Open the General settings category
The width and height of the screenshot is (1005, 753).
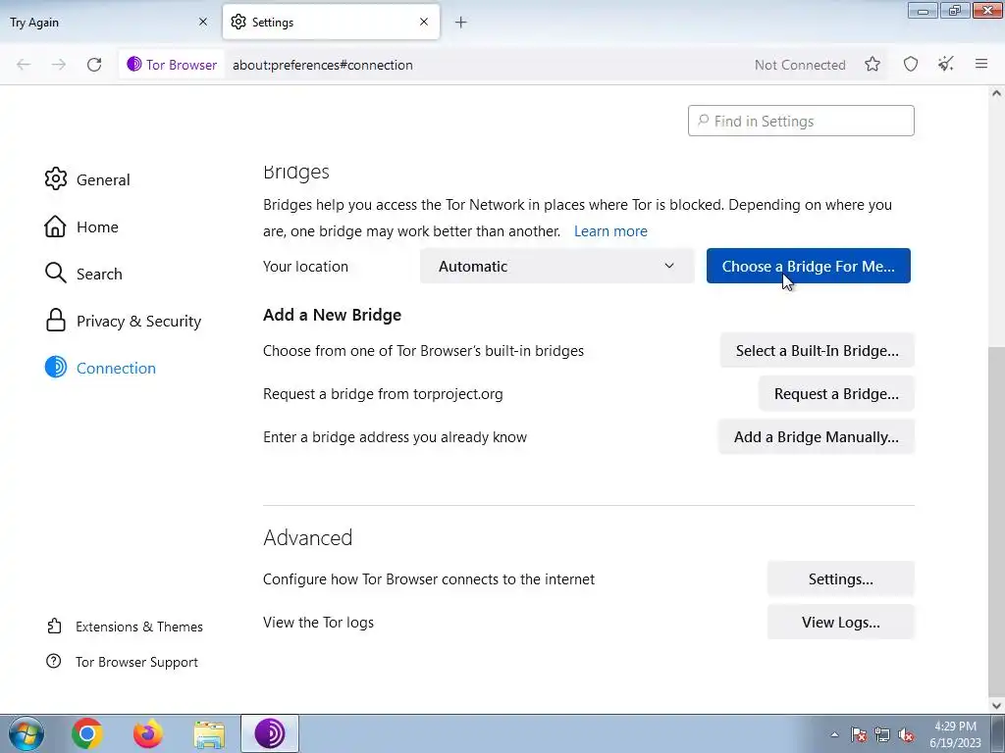pyautogui.click(x=87, y=179)
